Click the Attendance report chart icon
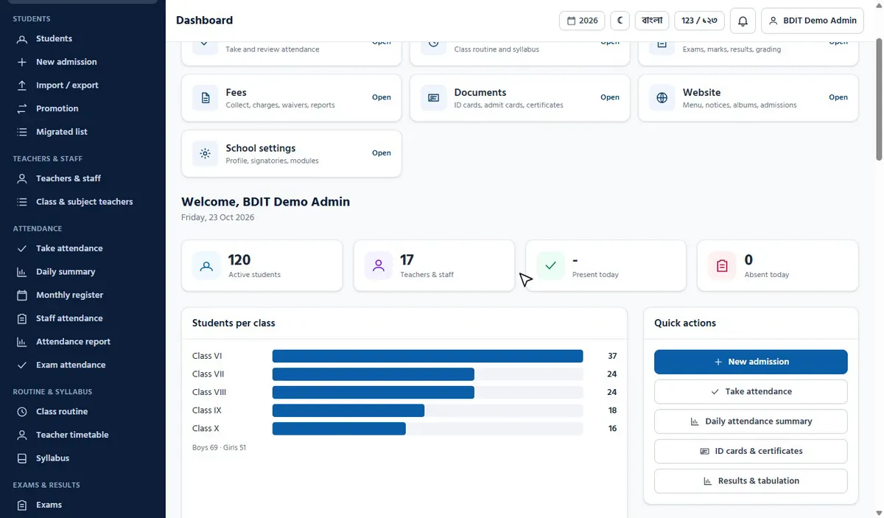 [22, 342]
